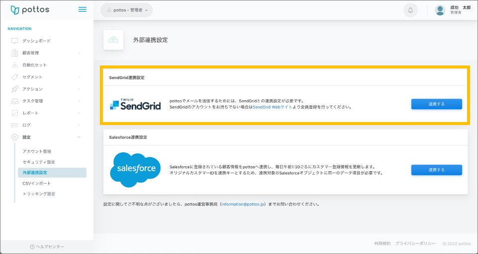Open the 利用規約 footer link

coord(382,244)
